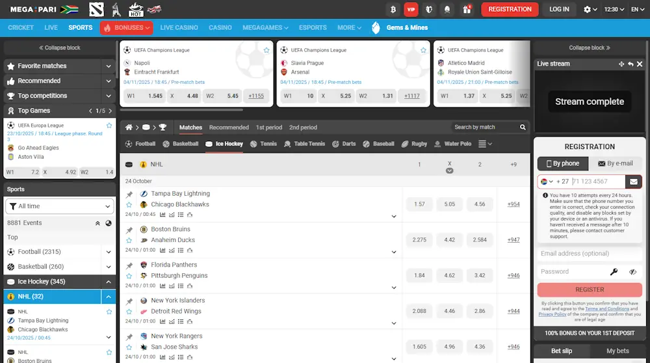Open the All time filter dropdown

59,206
